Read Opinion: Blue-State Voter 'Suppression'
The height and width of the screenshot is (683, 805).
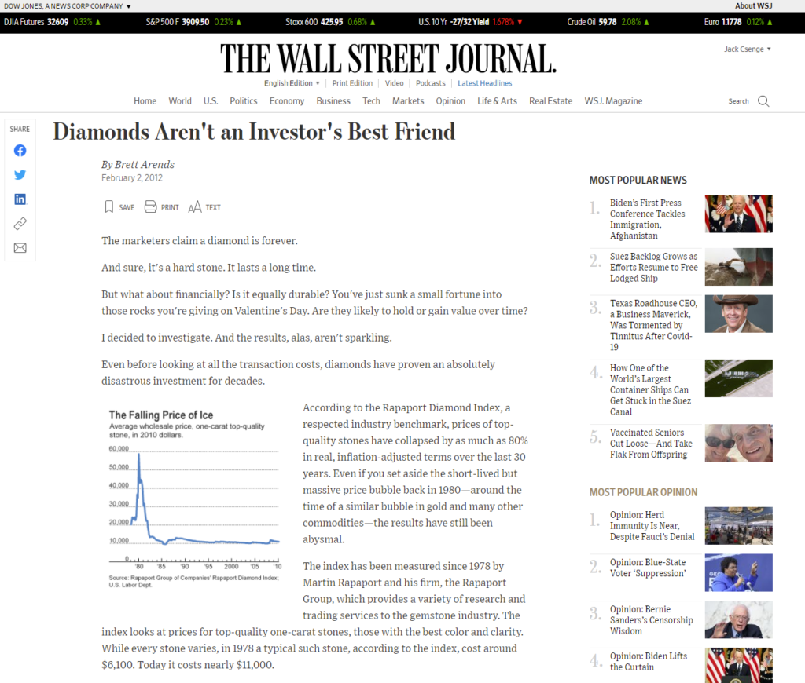648,568
